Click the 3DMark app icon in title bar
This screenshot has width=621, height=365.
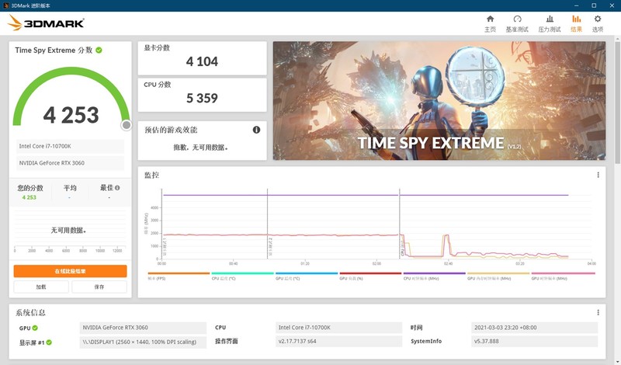tap(5, 5)
